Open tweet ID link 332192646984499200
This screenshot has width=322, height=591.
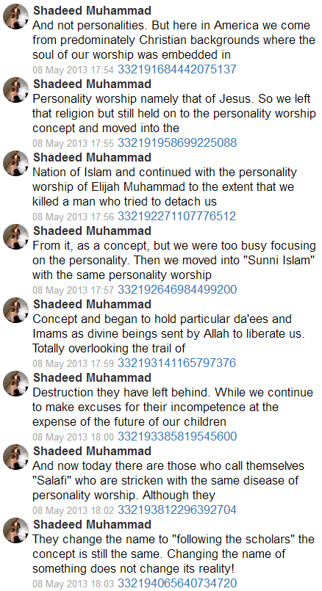(x=177, y=290)
